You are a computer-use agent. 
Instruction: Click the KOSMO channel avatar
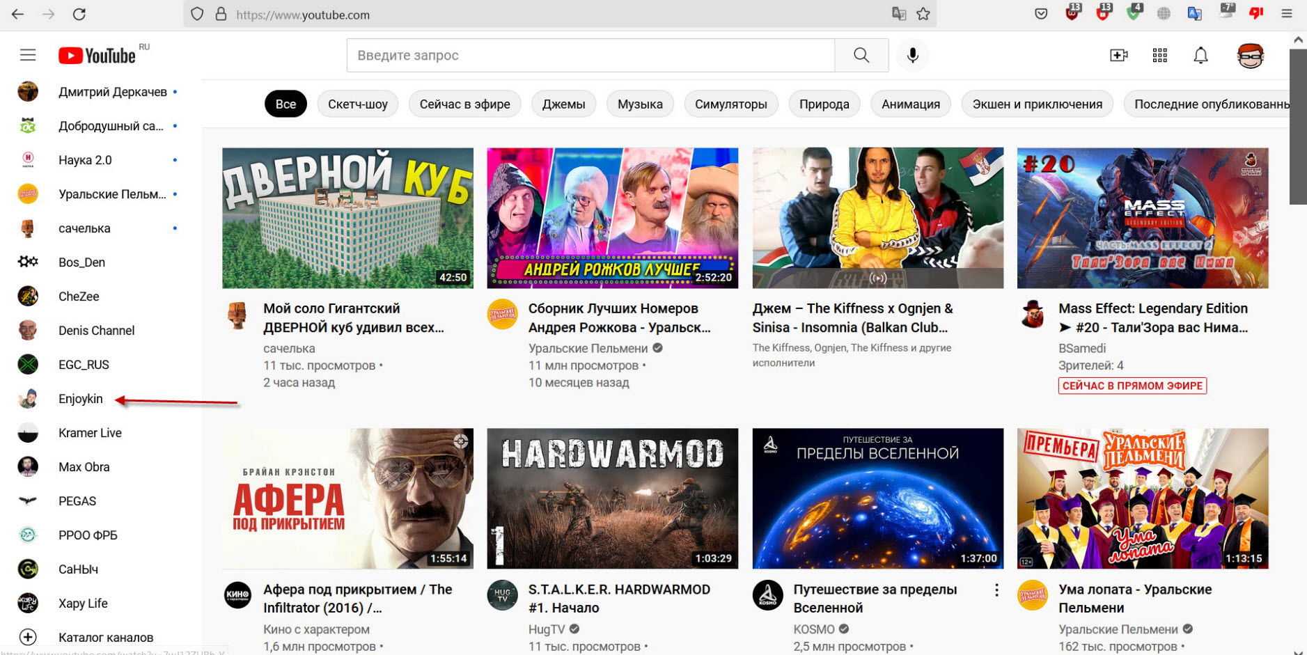[767, 595]
